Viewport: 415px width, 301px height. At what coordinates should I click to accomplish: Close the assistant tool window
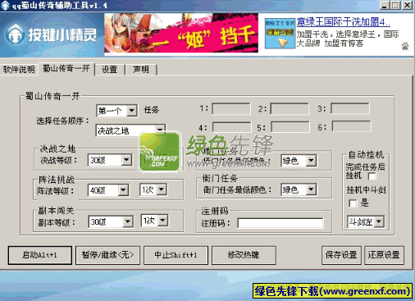(x=408, y=5)
